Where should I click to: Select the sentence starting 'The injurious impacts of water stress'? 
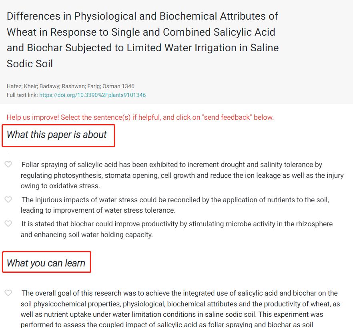tap(174, 205)
